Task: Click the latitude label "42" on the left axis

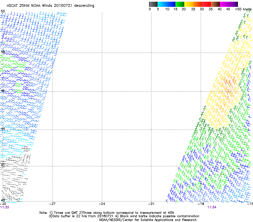Action: tap(3, 165)
